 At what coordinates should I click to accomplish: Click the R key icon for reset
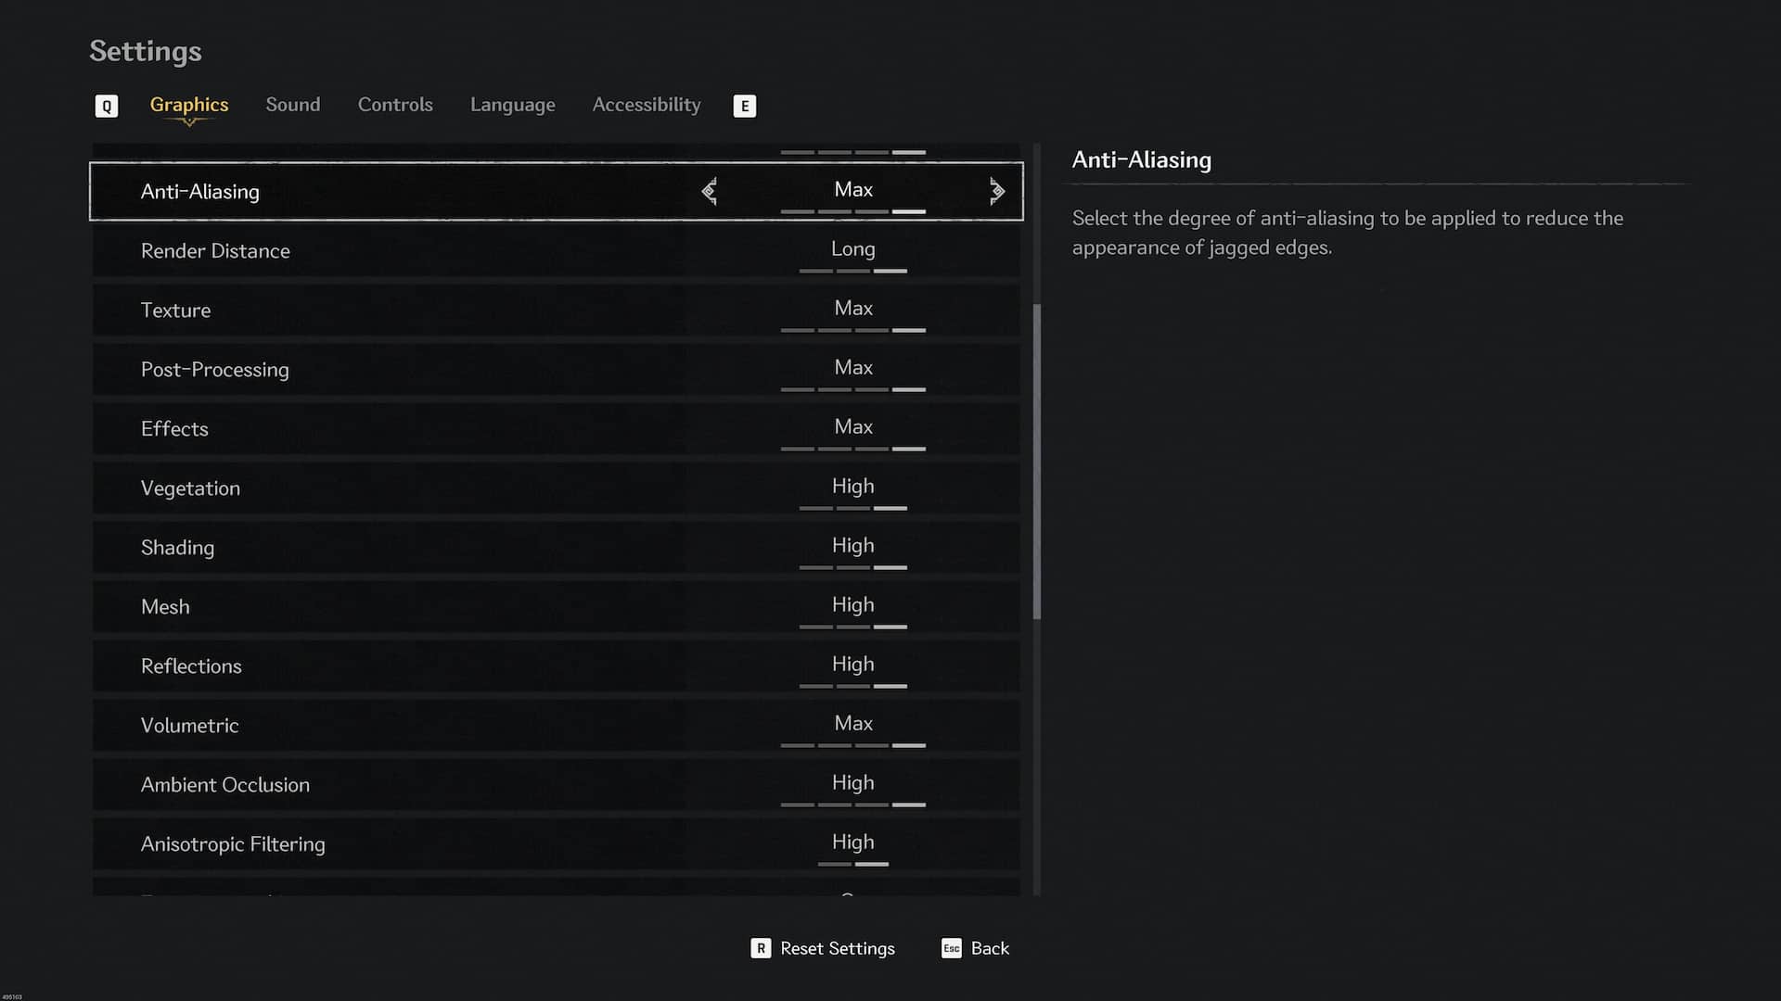pyautogui.click(x=761, y=948)
